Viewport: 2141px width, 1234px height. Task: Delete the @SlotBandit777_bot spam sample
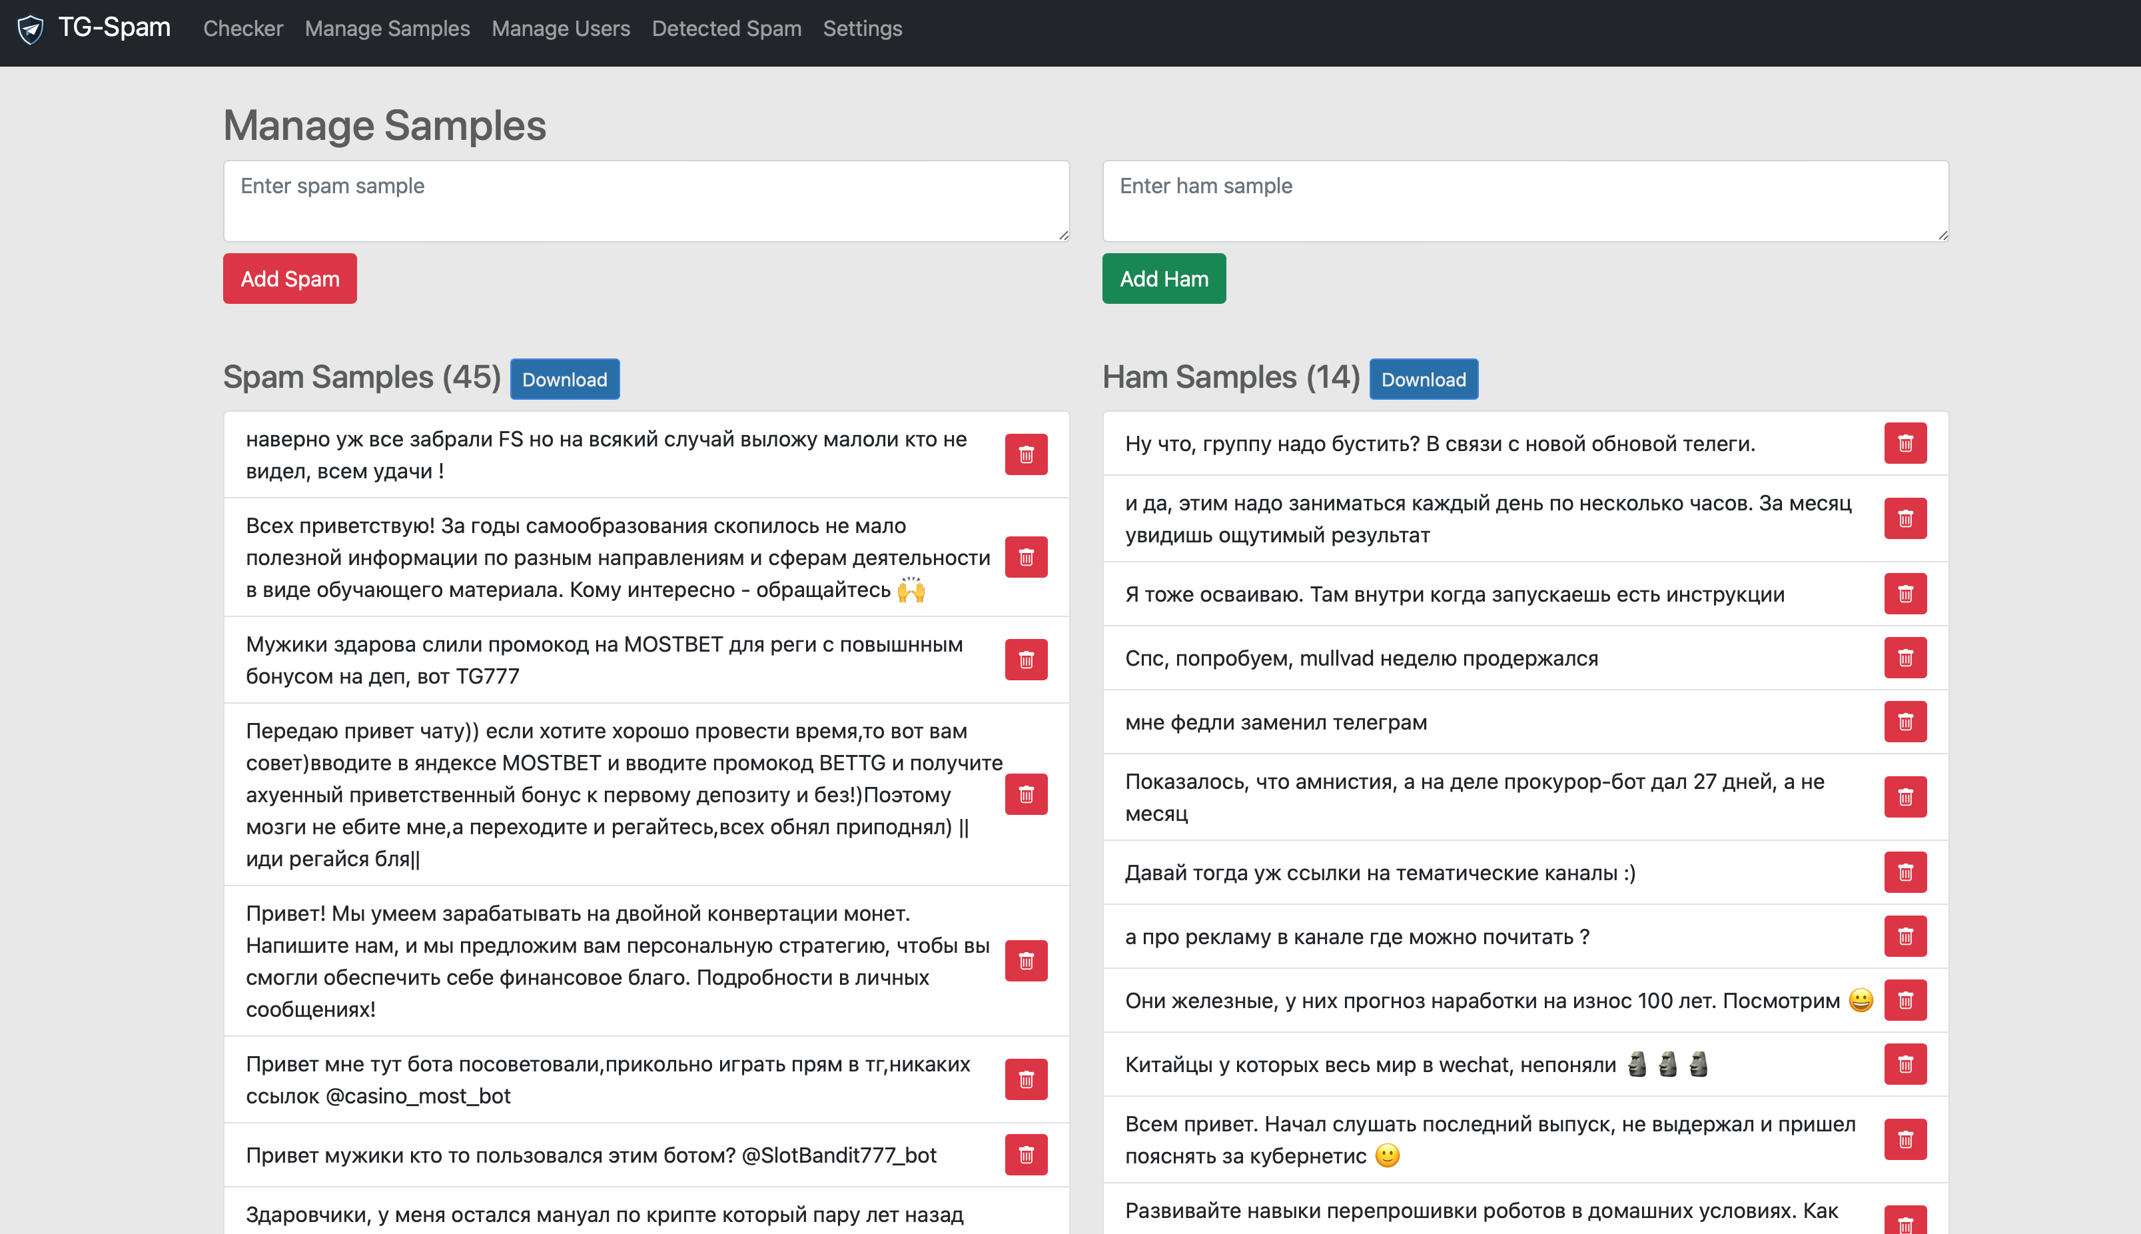1025,1154
